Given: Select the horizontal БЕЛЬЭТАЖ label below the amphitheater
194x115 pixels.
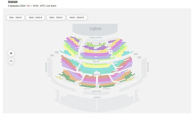Looking at the screenshot, I should point(97,91).
